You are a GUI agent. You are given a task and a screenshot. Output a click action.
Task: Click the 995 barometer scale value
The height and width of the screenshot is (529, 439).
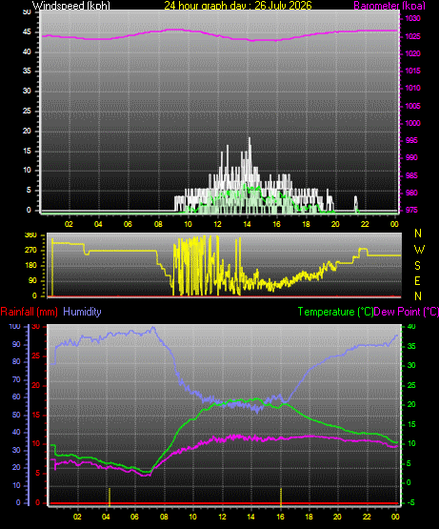point(411,140)
